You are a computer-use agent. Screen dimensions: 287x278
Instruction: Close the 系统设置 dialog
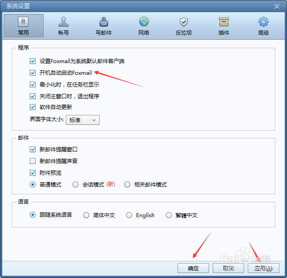[277, 7]
